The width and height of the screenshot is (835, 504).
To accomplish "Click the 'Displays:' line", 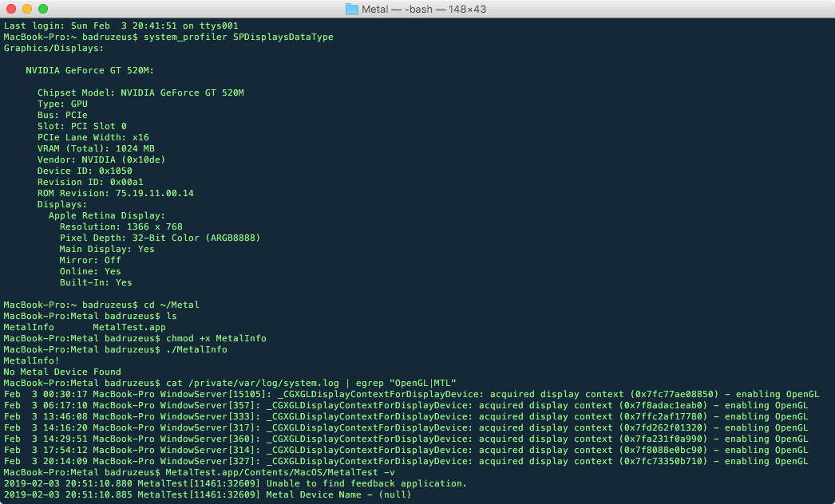I will click(61, 204).
